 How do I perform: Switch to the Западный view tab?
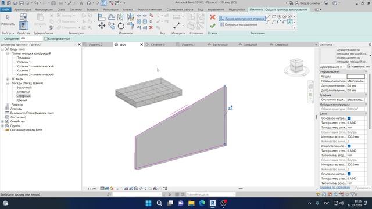tap(251, 45)
